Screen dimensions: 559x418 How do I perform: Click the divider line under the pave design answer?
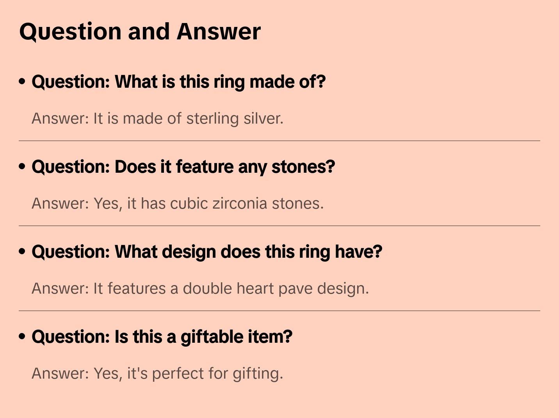pyautogui.click(x=279, y=311)
